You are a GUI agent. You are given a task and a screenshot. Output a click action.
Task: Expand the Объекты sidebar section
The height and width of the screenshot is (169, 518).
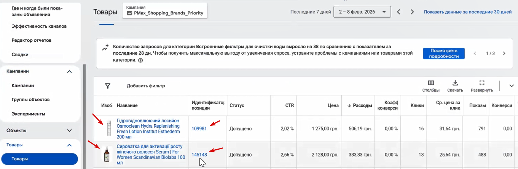(x=69, y=130)
